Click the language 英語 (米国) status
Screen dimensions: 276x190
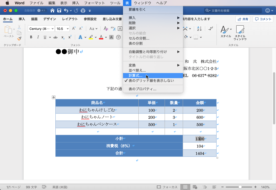coord(60,187)
